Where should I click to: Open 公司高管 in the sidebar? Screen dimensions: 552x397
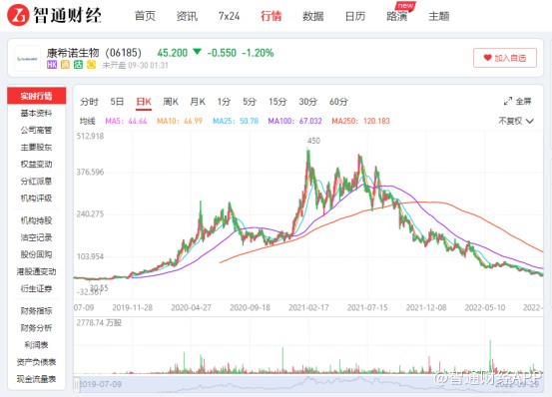click(x=36, y=130)
